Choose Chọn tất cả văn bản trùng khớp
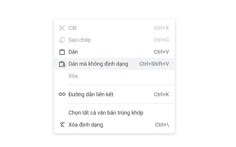Image resolution: width=236 pixels, height=147 pixels. point(114,113)
